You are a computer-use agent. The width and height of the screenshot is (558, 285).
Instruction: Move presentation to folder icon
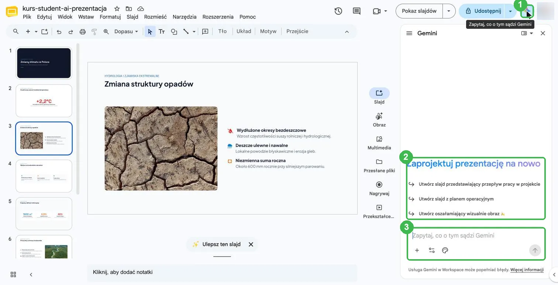point(128,8)
